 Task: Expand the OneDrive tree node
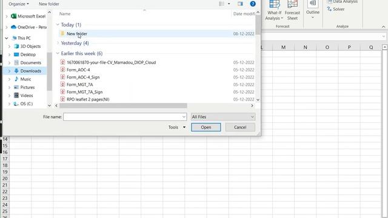click(7, 27)
